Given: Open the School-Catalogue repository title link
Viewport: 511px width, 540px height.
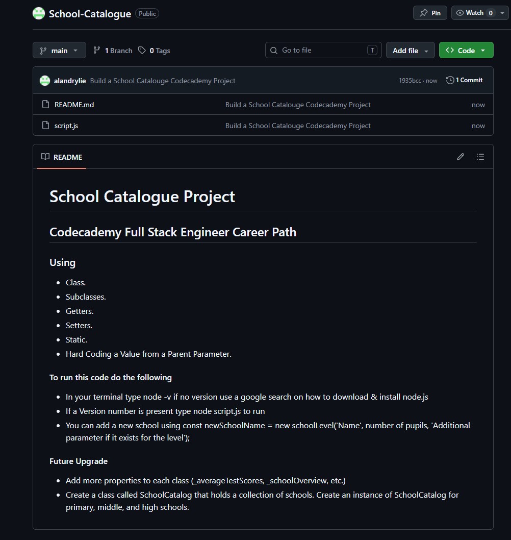Looking at the screenshot, I should pos(90,14).
